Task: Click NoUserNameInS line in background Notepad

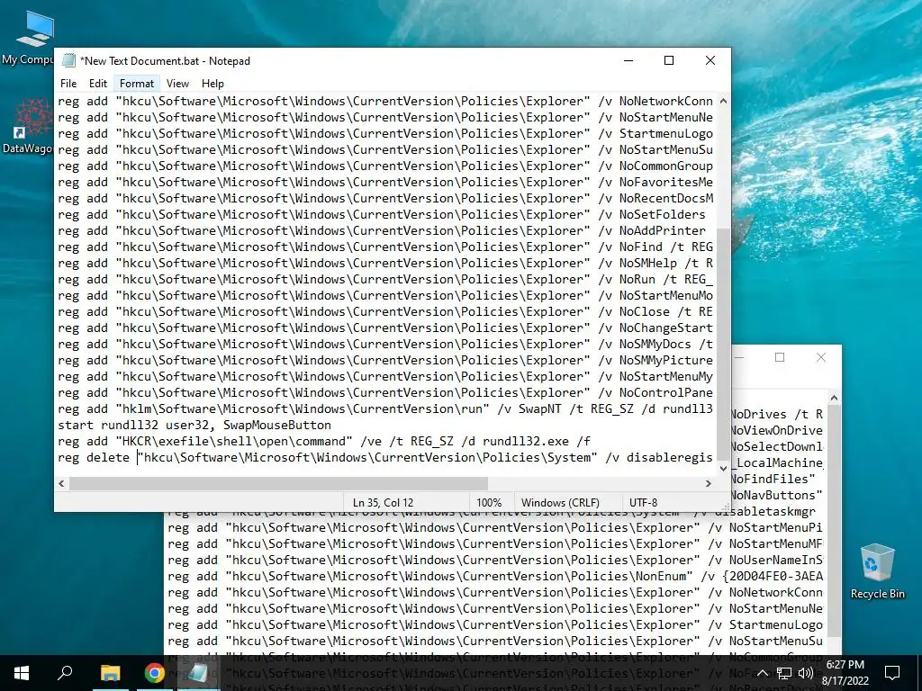Action: tap(495, 560)
